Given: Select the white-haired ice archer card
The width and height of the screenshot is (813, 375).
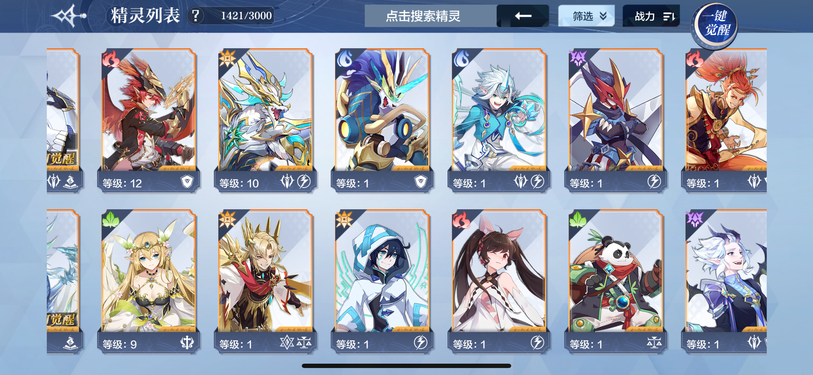Looking at the screenshot, I should pyautogui.click(x=499, y=120).
